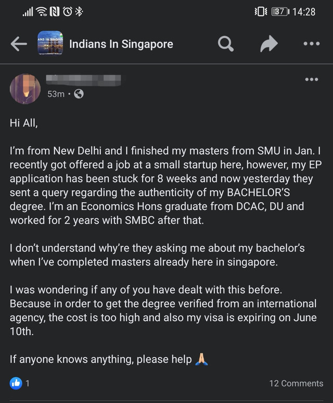Tap the back arrow in header
Screen dimensions: 333x403
(x=19, y=44)
